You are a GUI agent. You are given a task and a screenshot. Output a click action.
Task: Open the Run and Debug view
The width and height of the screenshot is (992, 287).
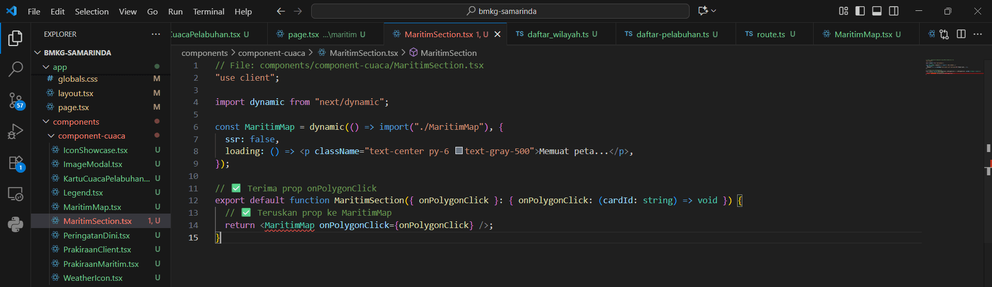[x=16, y=131]
